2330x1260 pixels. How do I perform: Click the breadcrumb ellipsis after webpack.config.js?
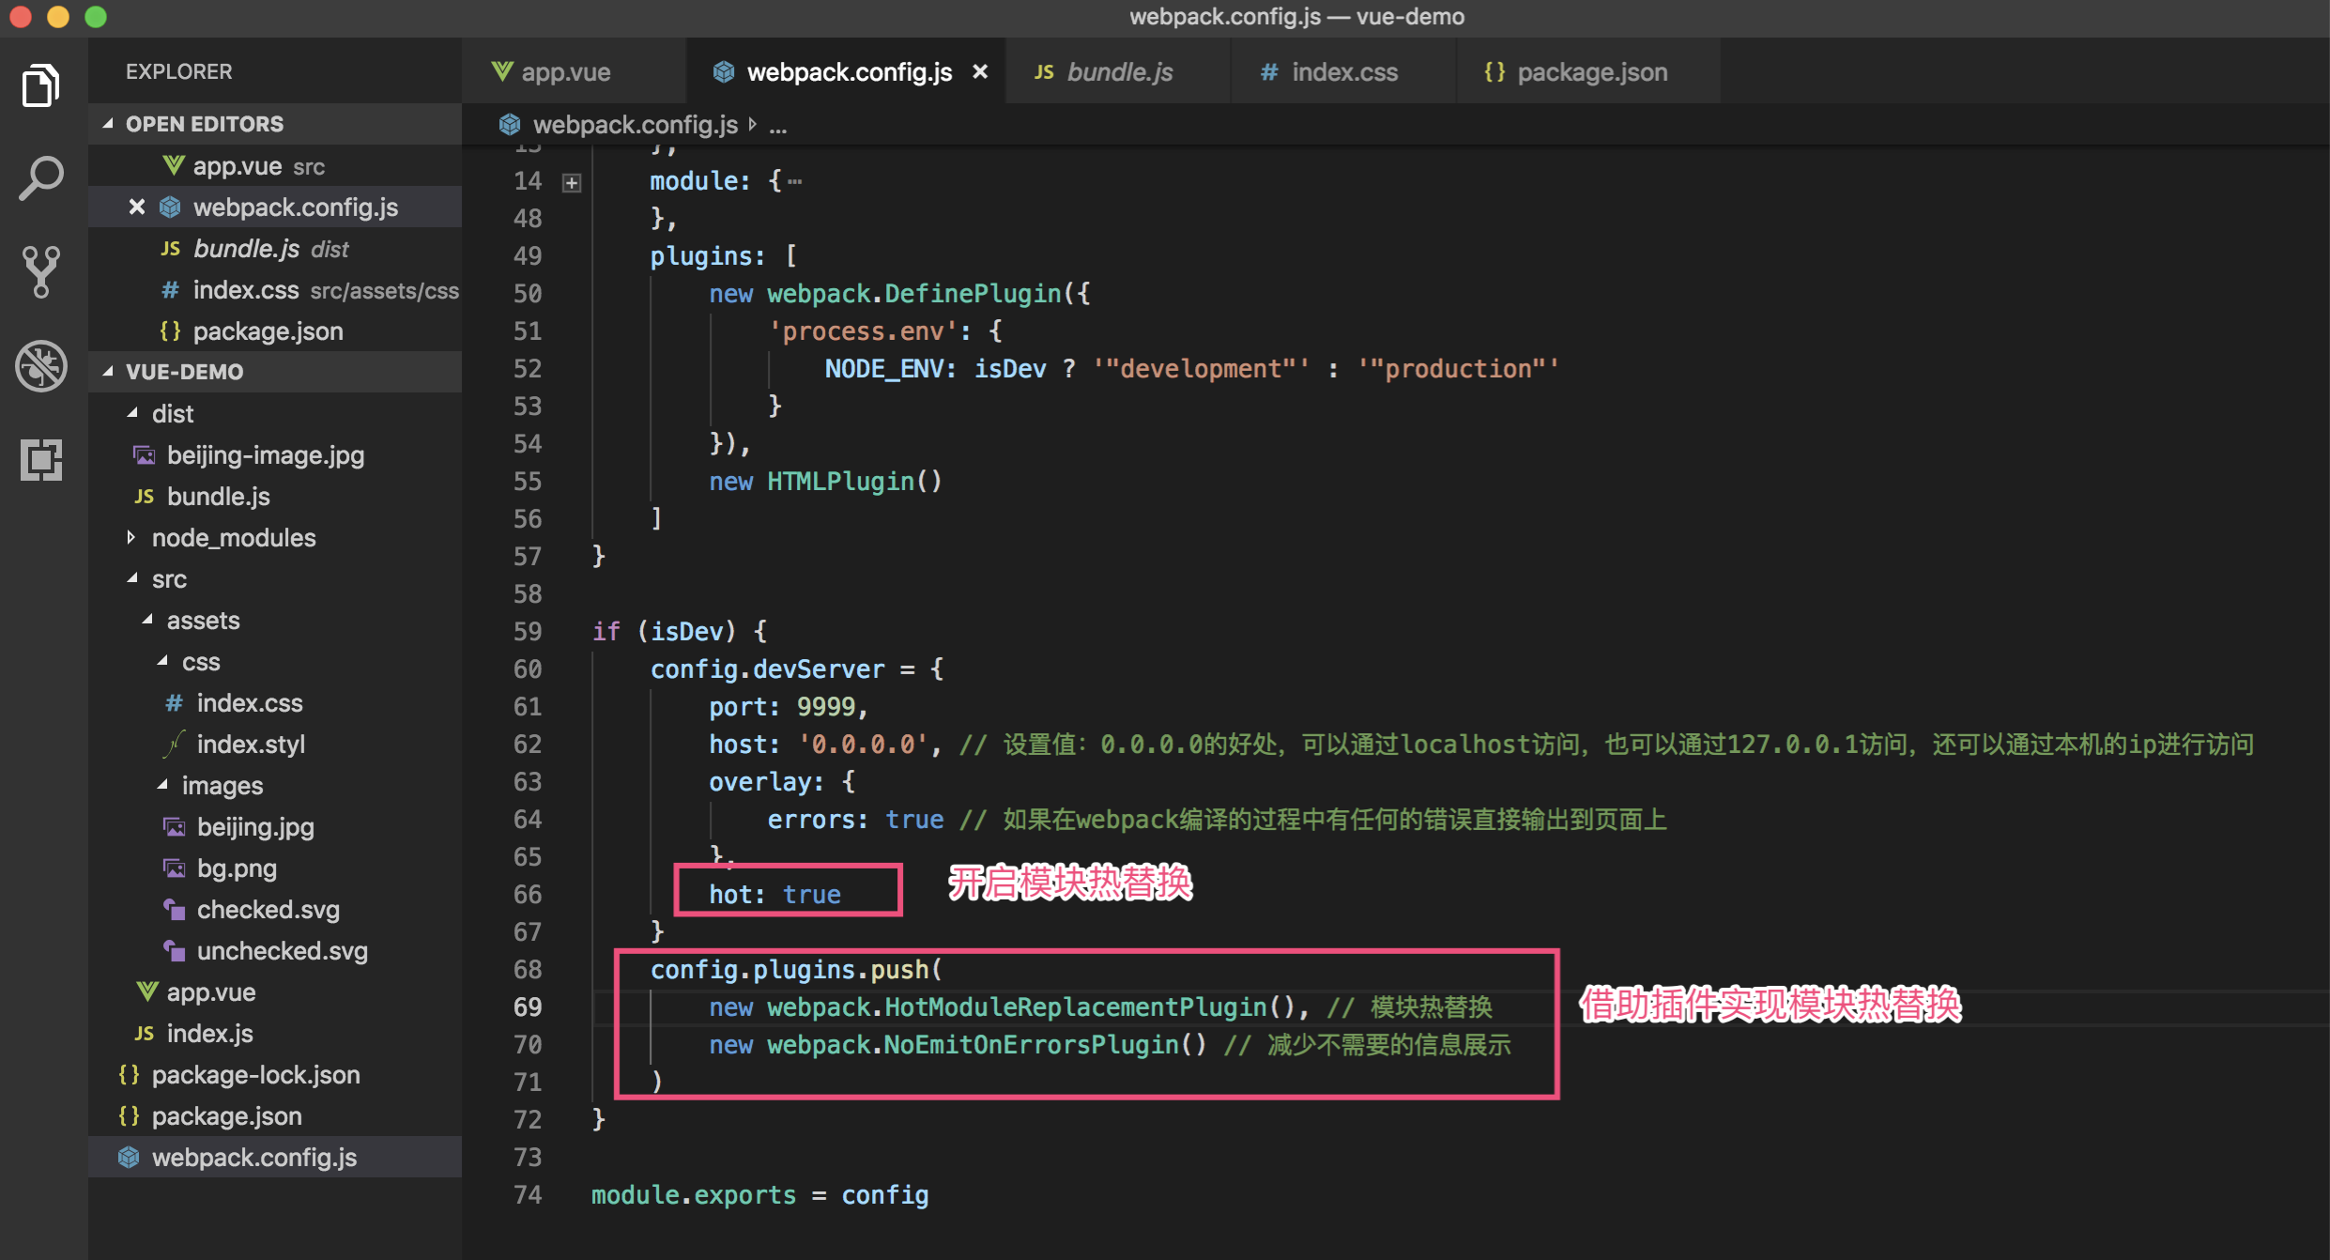778,125
